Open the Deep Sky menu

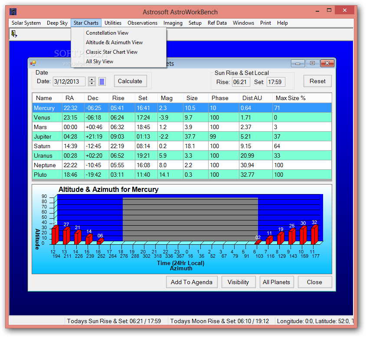tap(57, 23)
